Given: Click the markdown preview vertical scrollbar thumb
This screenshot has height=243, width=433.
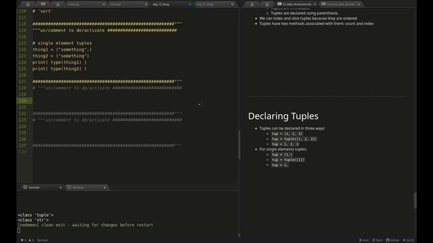Looking at the screenshot, I should [x=415, y=200].
